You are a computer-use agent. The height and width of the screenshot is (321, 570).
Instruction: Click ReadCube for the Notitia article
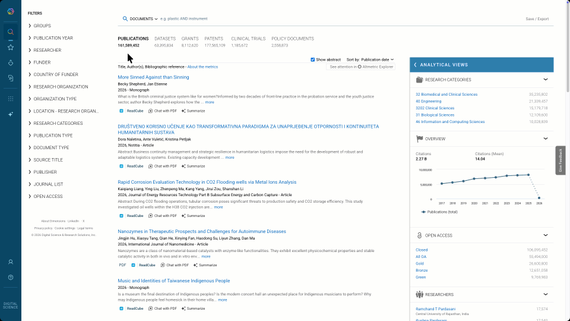pyautogui.click(x=131, y=166)
